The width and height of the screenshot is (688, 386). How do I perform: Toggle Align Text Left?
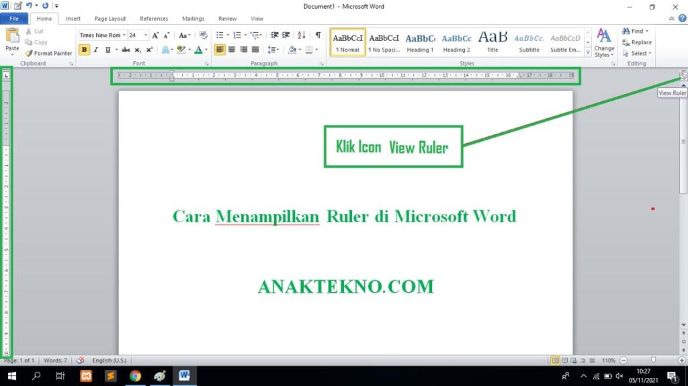[x=220, y=50]
